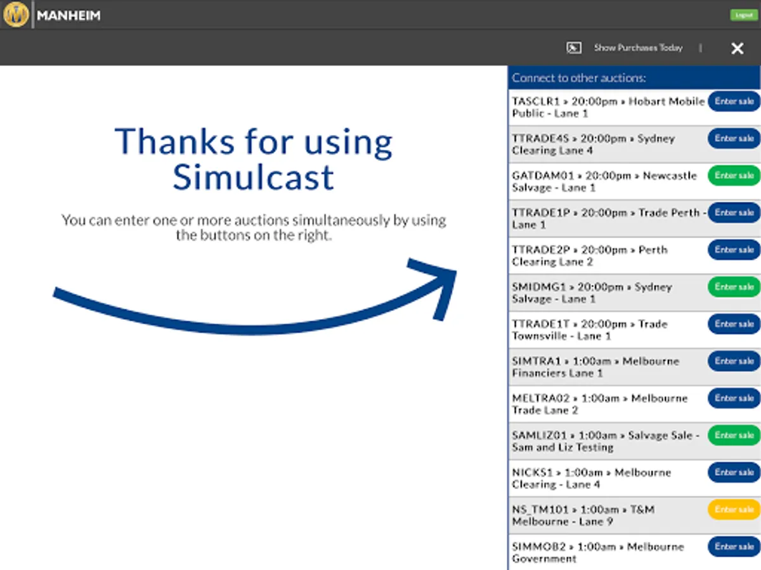Image resolution: width=761 pixels, height=570 pixels.
Task: Open the Show Purchases Today link
Action: tap(638, 48)
